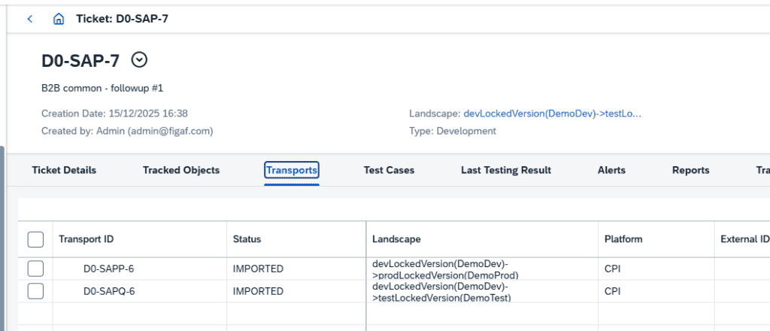Open the home icon in header

point(59,19)
